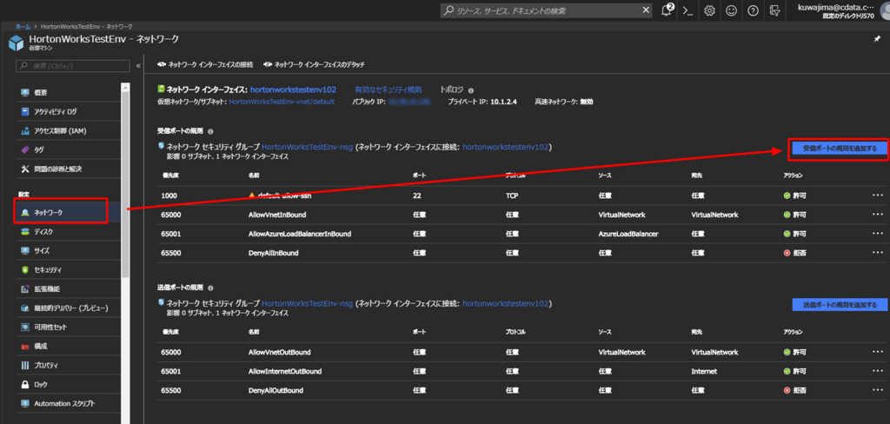Click info icon next to 受信ポートの規則

tap(210, 131)
